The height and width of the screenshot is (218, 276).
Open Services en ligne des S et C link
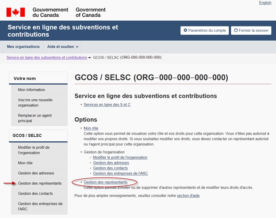point(107,105)
